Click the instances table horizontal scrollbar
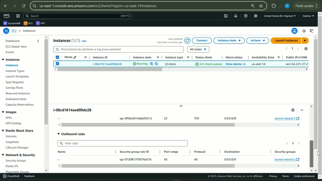Screen dimensions: 322x181 click(x=110, y=69)
